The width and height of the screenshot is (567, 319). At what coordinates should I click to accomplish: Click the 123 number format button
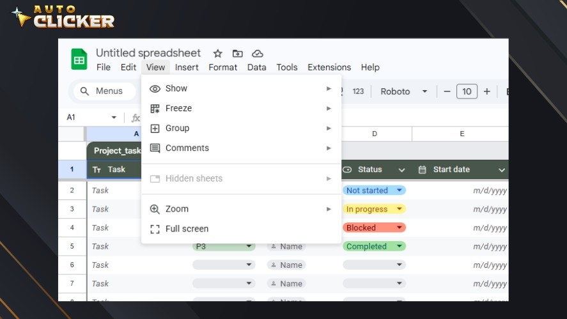point(358,91)
